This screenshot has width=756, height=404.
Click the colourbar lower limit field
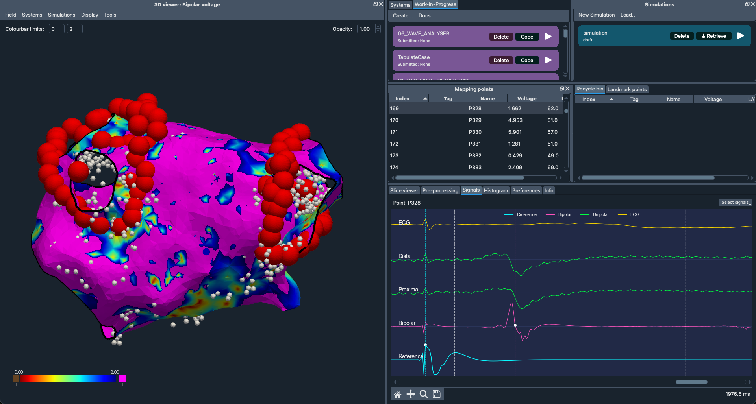[x=57, y=29]
